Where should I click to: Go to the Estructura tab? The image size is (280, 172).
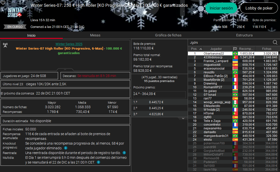(244, 35)
